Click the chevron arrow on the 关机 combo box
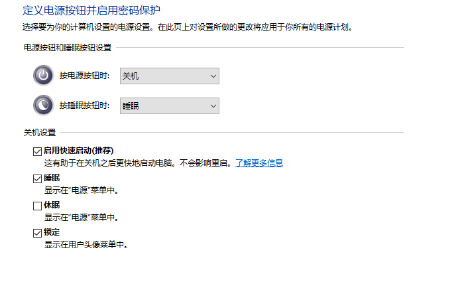The width and height of the screenshot is (464, 284). pyautogui.click(x=213, y=76)
